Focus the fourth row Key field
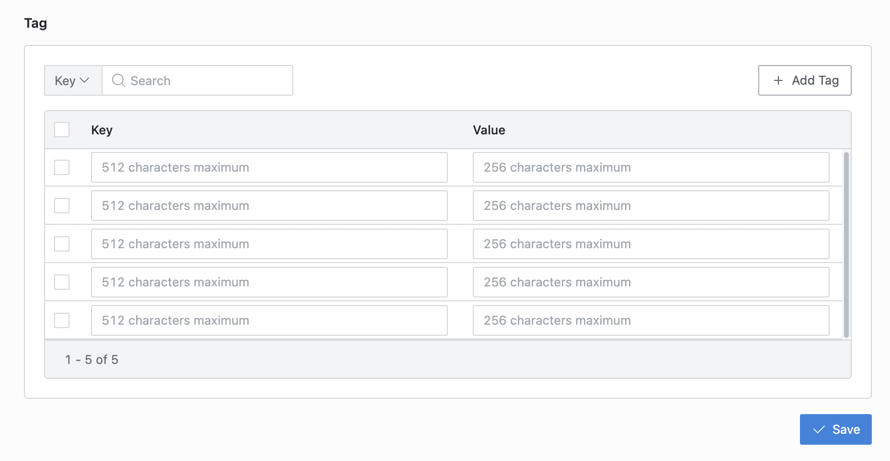This screenshot has width=890, height=461. coord(269,282)
